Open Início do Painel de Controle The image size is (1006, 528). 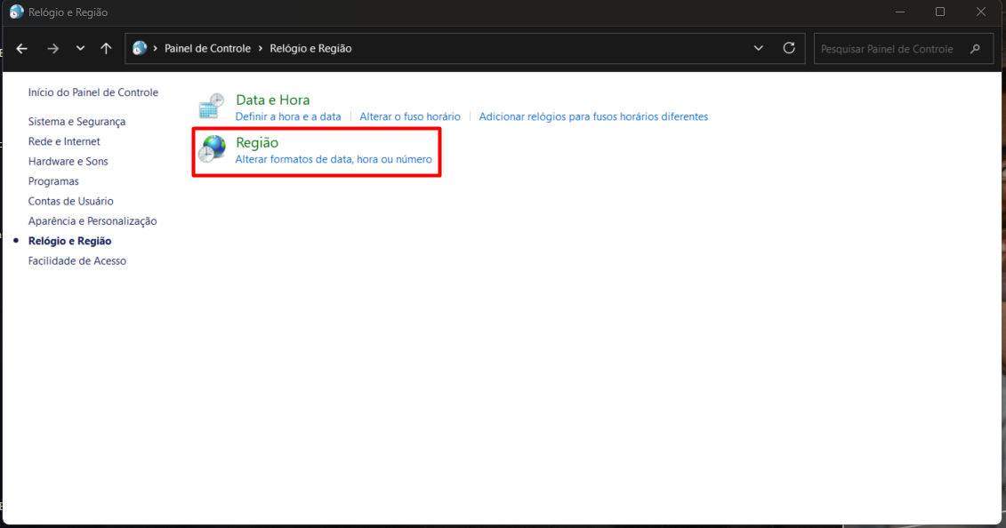click(x=93, y=92)
